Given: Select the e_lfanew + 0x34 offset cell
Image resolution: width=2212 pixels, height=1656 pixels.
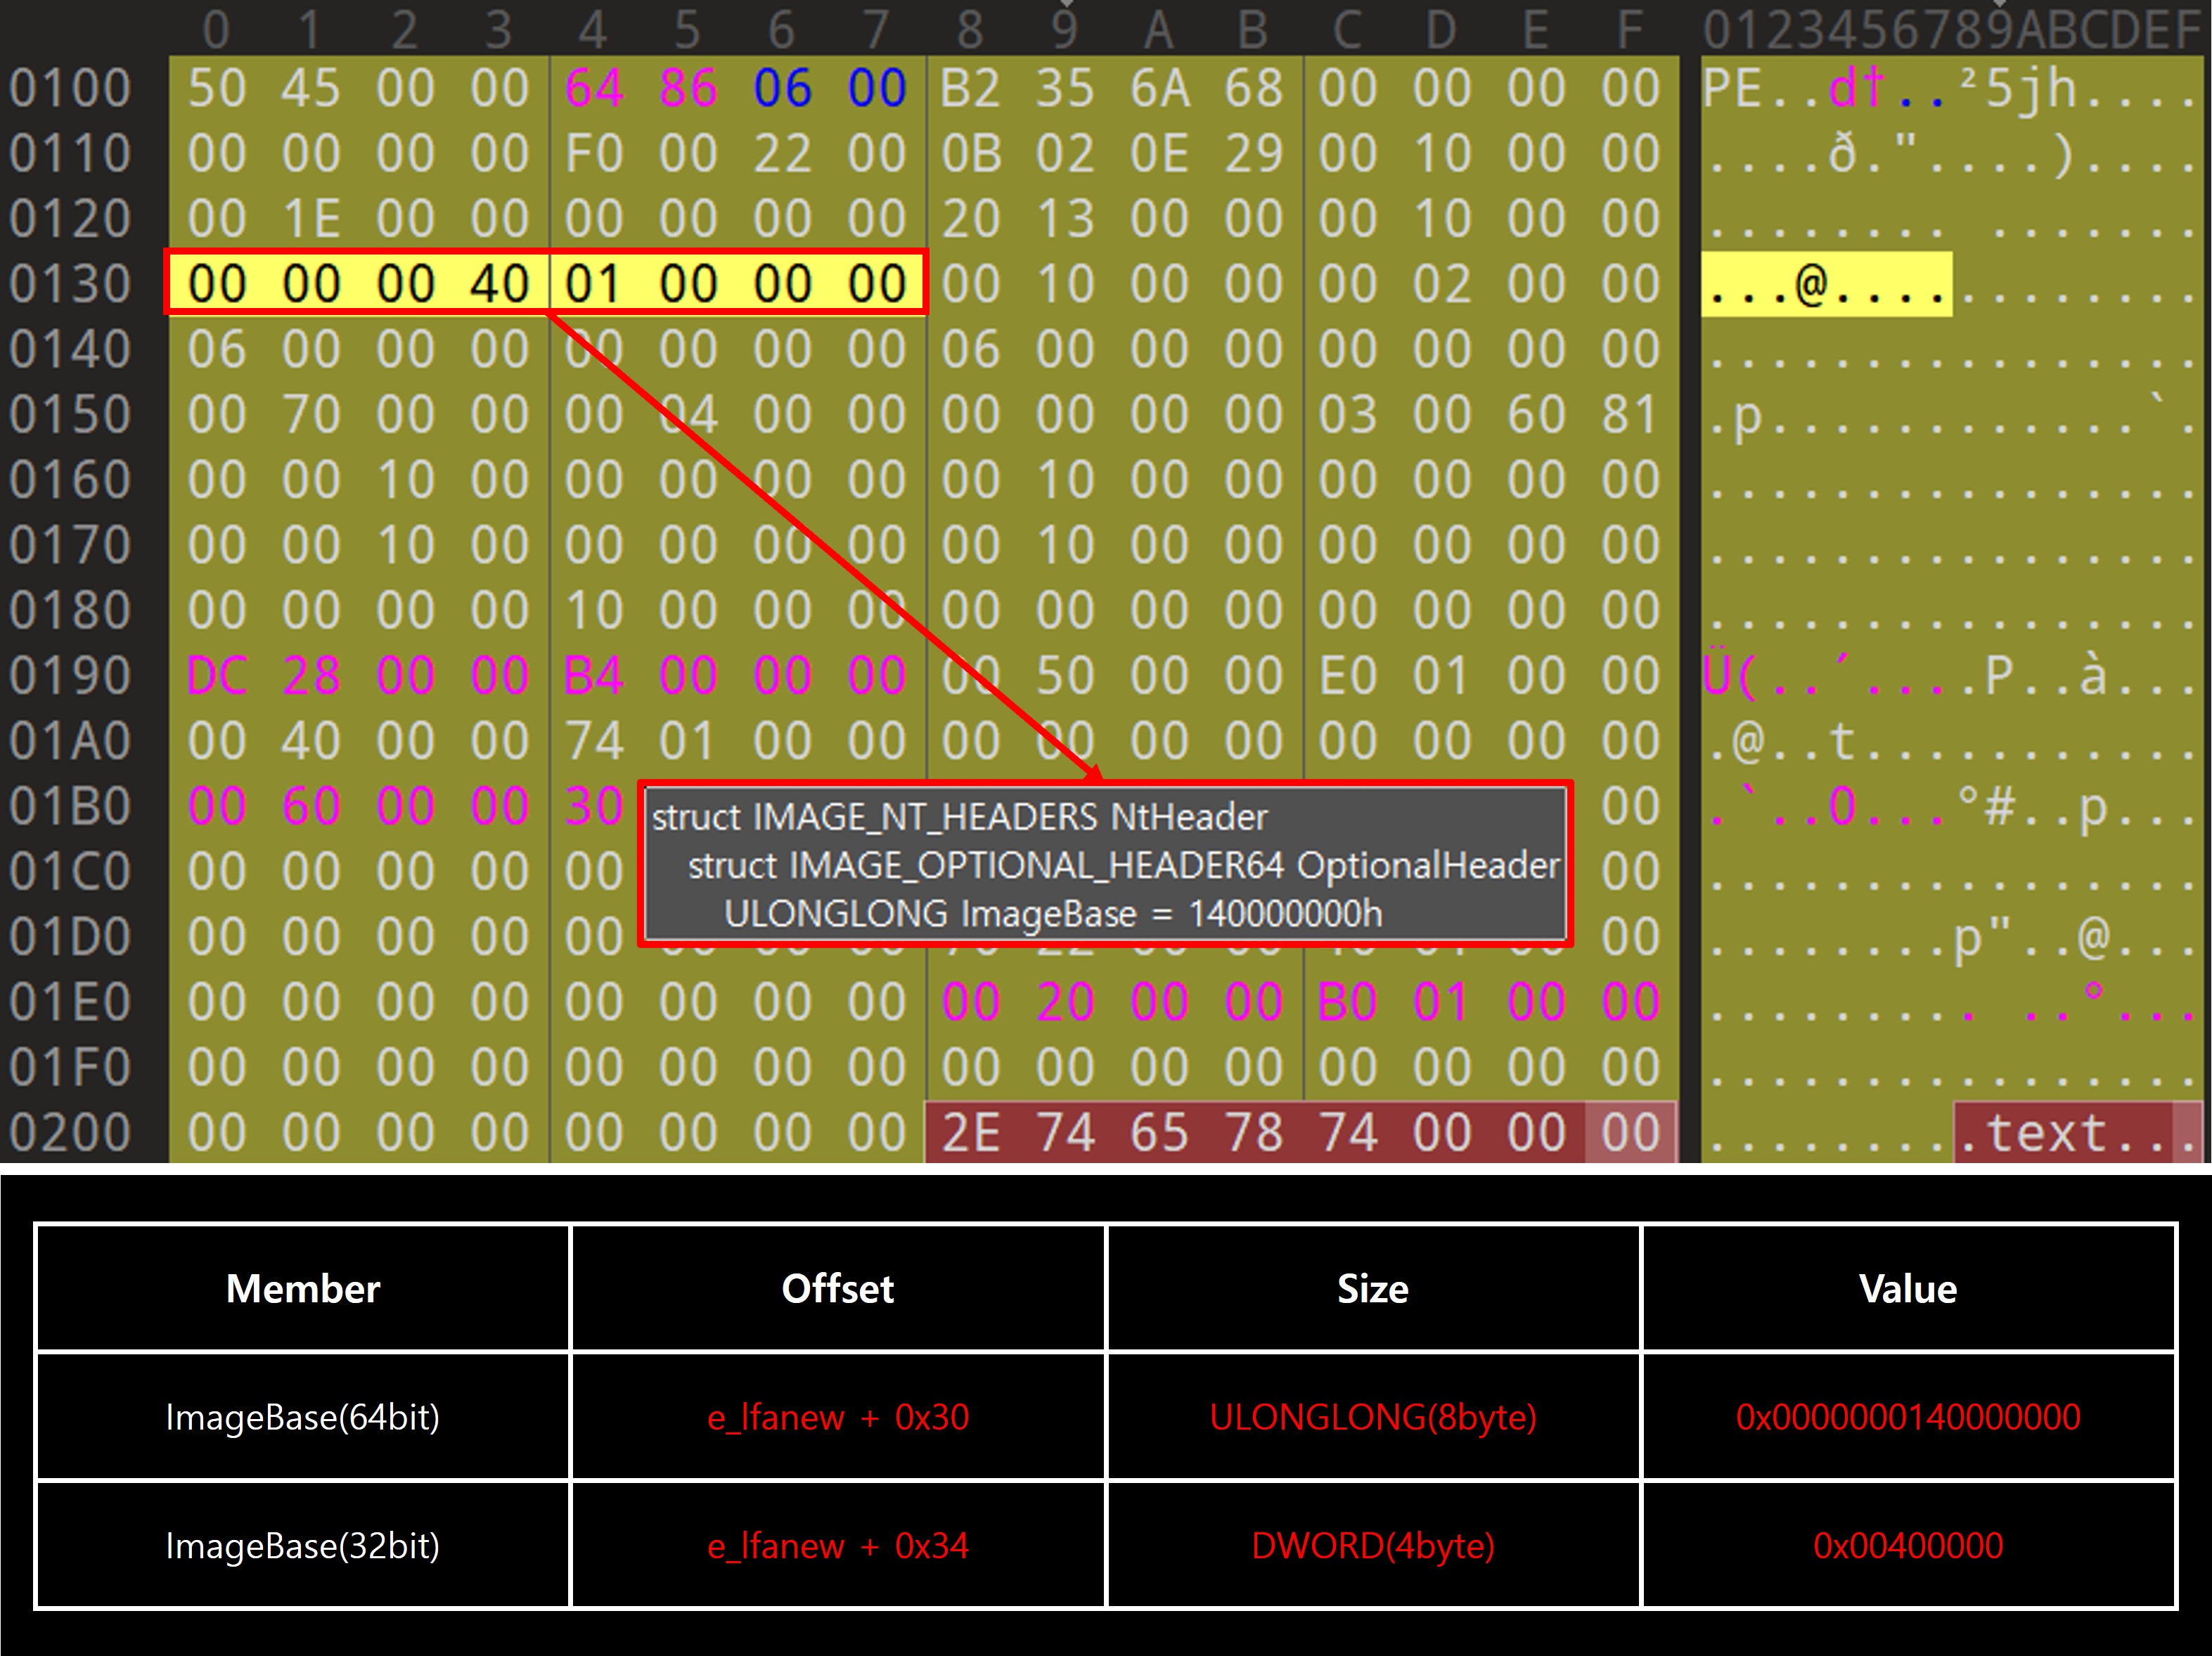Looking at the screenshot, I should point(837,1546).
